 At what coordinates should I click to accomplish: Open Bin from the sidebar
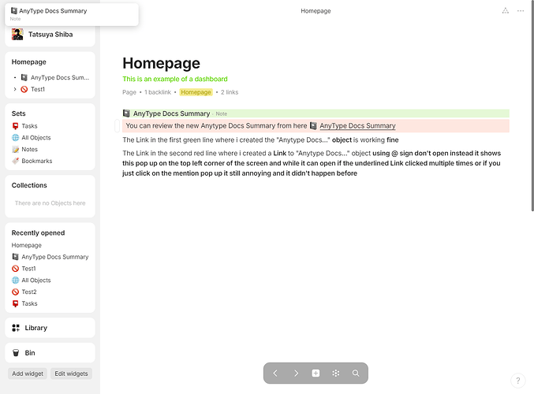point(50,353)
